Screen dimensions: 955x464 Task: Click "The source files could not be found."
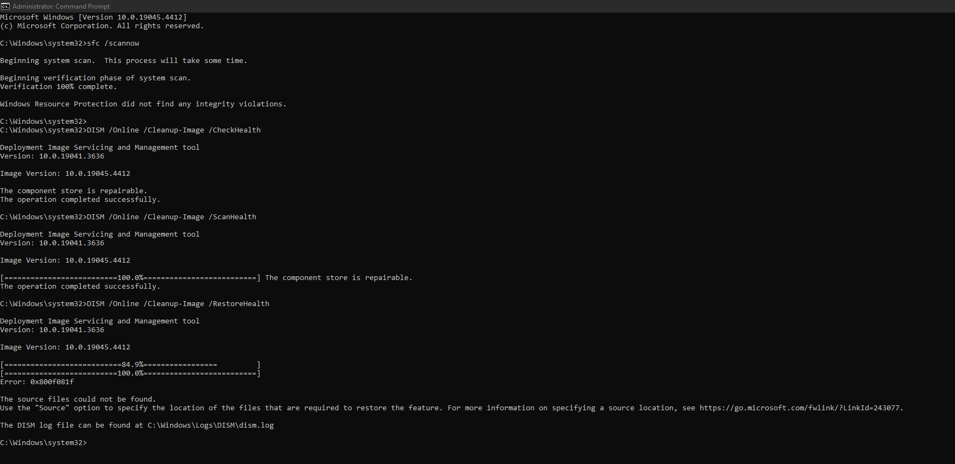78,399
